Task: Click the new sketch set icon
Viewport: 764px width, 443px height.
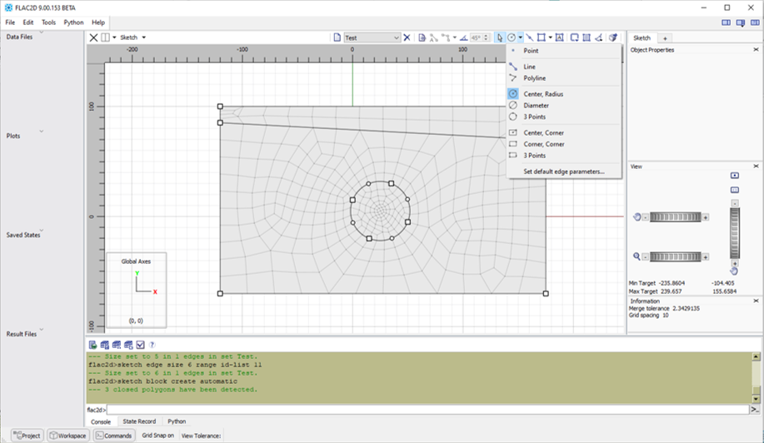Action: coord(337,37)
